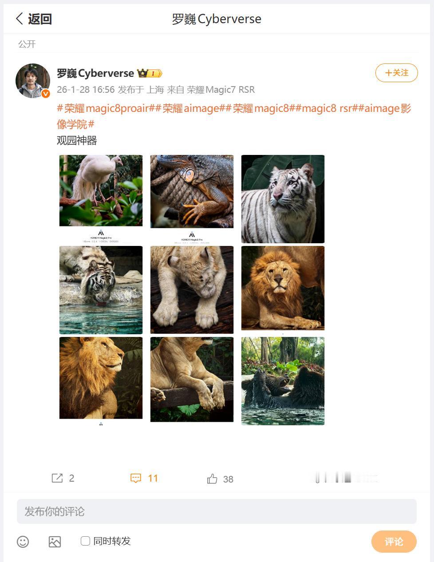Image resolution: width=434 pixels, height=562 pixels.
Task: Open the white peacock photo
Action: [101, 191]
